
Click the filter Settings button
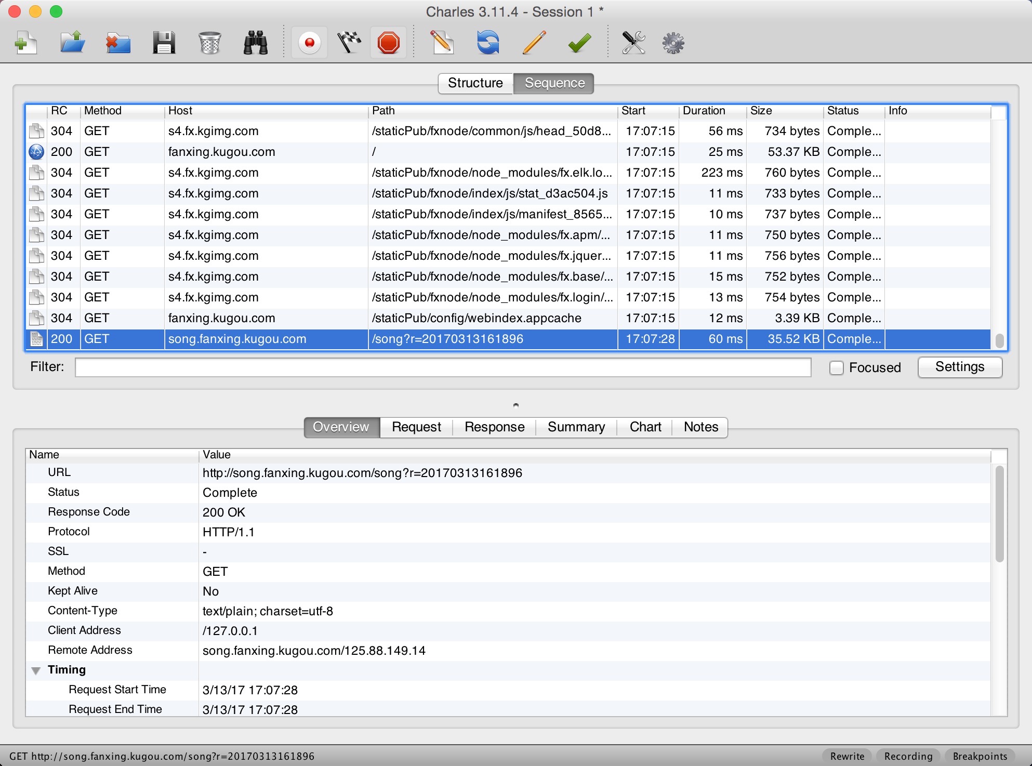[959, 367]
